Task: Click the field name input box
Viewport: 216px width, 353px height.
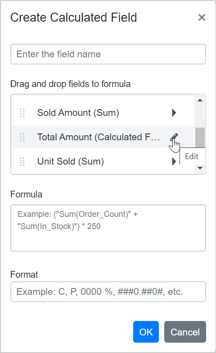Action: pyautogui.click(x=108, y=54)
